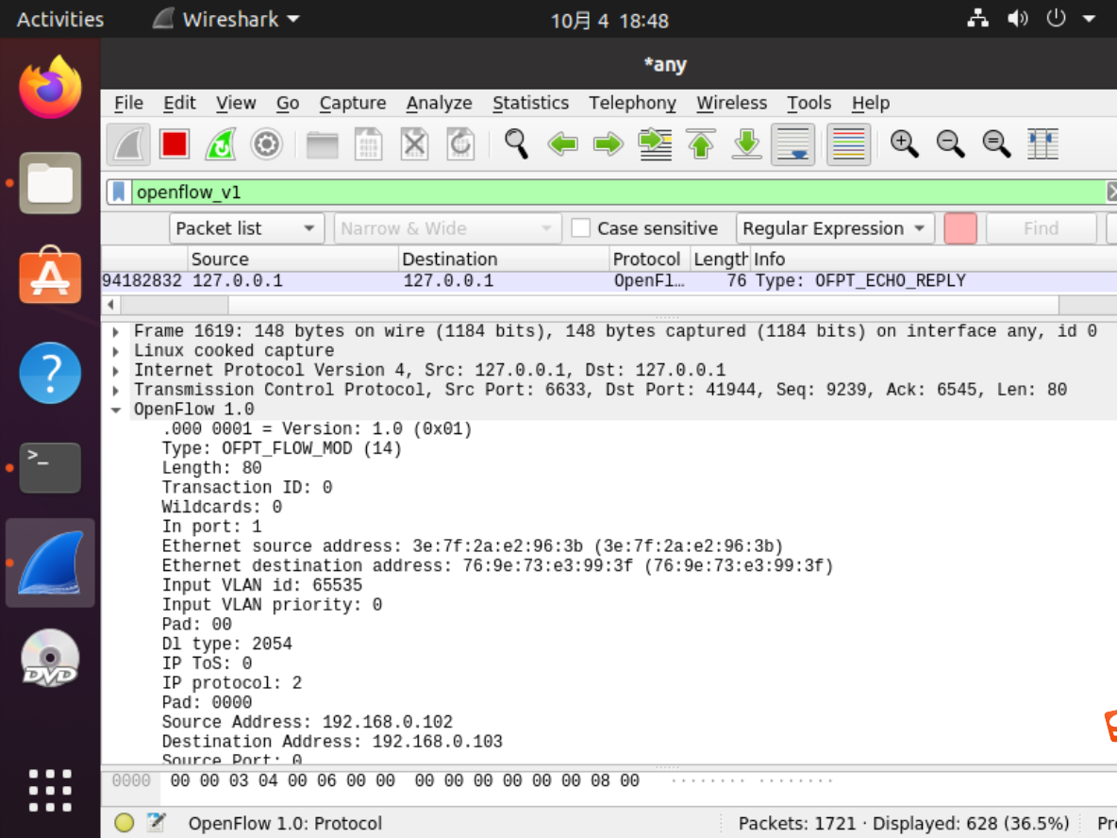
Task: Zoom out of packet text
Action: 950,144
